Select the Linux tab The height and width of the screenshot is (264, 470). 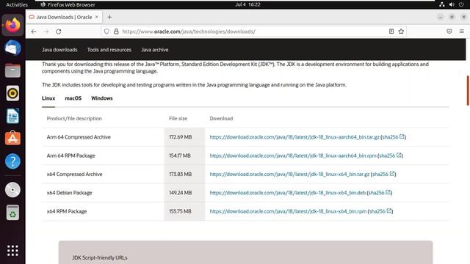[48, 98]
